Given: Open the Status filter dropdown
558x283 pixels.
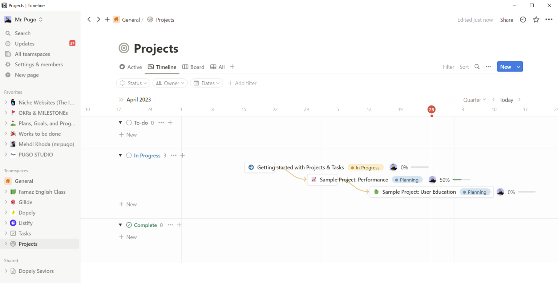Looking at the screenshot, I should 133,83.
